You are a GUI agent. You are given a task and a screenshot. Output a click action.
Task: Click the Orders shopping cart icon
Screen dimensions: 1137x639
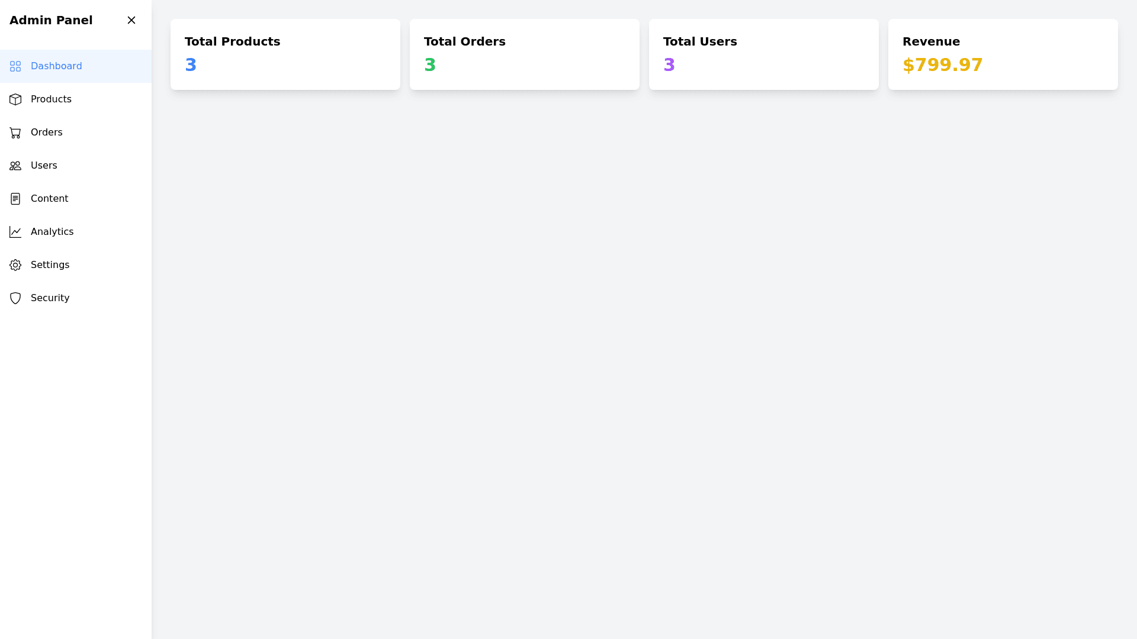point(15,133)
